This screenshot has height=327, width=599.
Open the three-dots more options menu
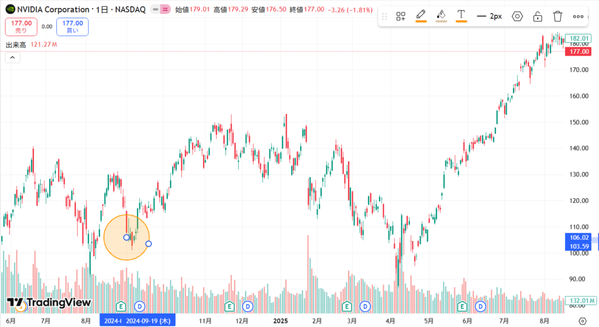pyautogui.click(x=578, y=16)
